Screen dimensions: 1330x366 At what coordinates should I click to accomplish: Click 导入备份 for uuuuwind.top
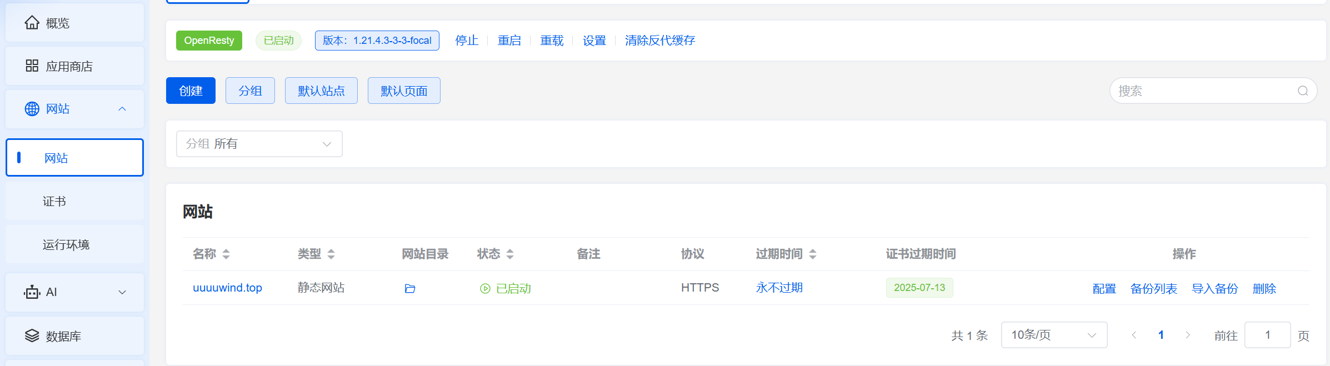(1214, 289)
